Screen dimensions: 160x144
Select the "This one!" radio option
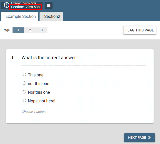click(24, 75)
